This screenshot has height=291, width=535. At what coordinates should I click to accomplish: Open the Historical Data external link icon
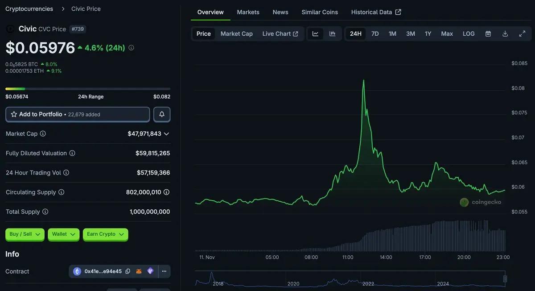pos(398,12)
